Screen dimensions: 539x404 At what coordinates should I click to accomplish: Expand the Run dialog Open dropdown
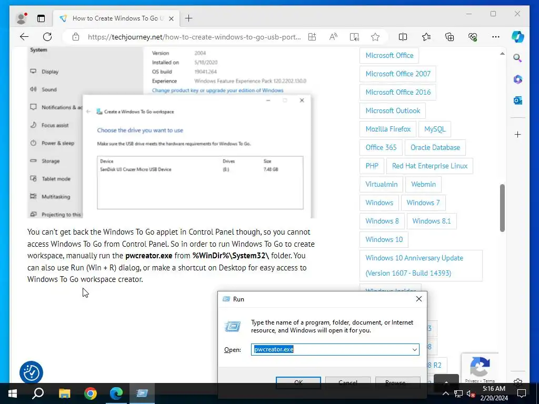(x=415, y=350)
